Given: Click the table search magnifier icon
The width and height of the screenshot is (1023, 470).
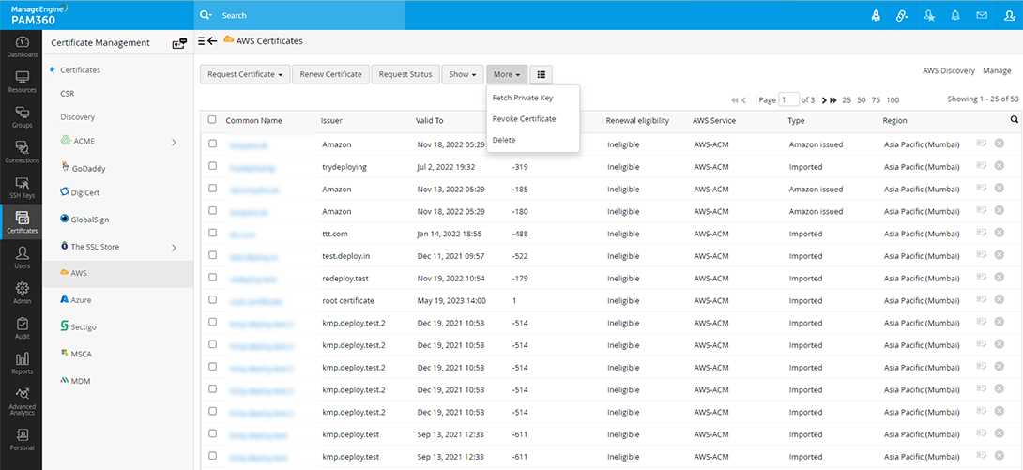Looking at the screenshot, I should click(1014, 120).
